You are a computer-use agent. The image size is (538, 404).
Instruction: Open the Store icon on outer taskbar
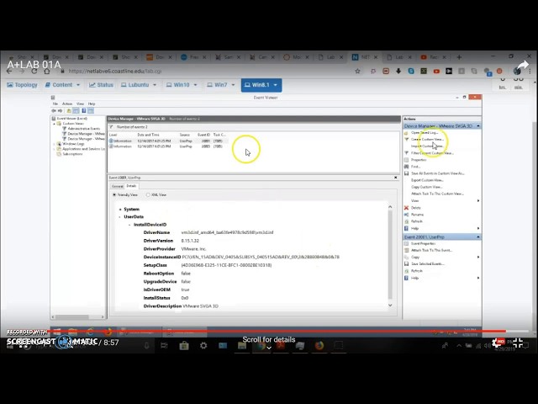184,346
